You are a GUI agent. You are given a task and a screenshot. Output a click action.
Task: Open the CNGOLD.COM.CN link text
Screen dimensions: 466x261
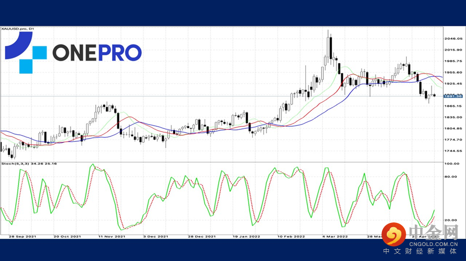(x=434, y=244)
